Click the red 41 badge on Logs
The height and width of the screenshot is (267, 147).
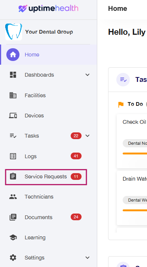pos(76,156)
